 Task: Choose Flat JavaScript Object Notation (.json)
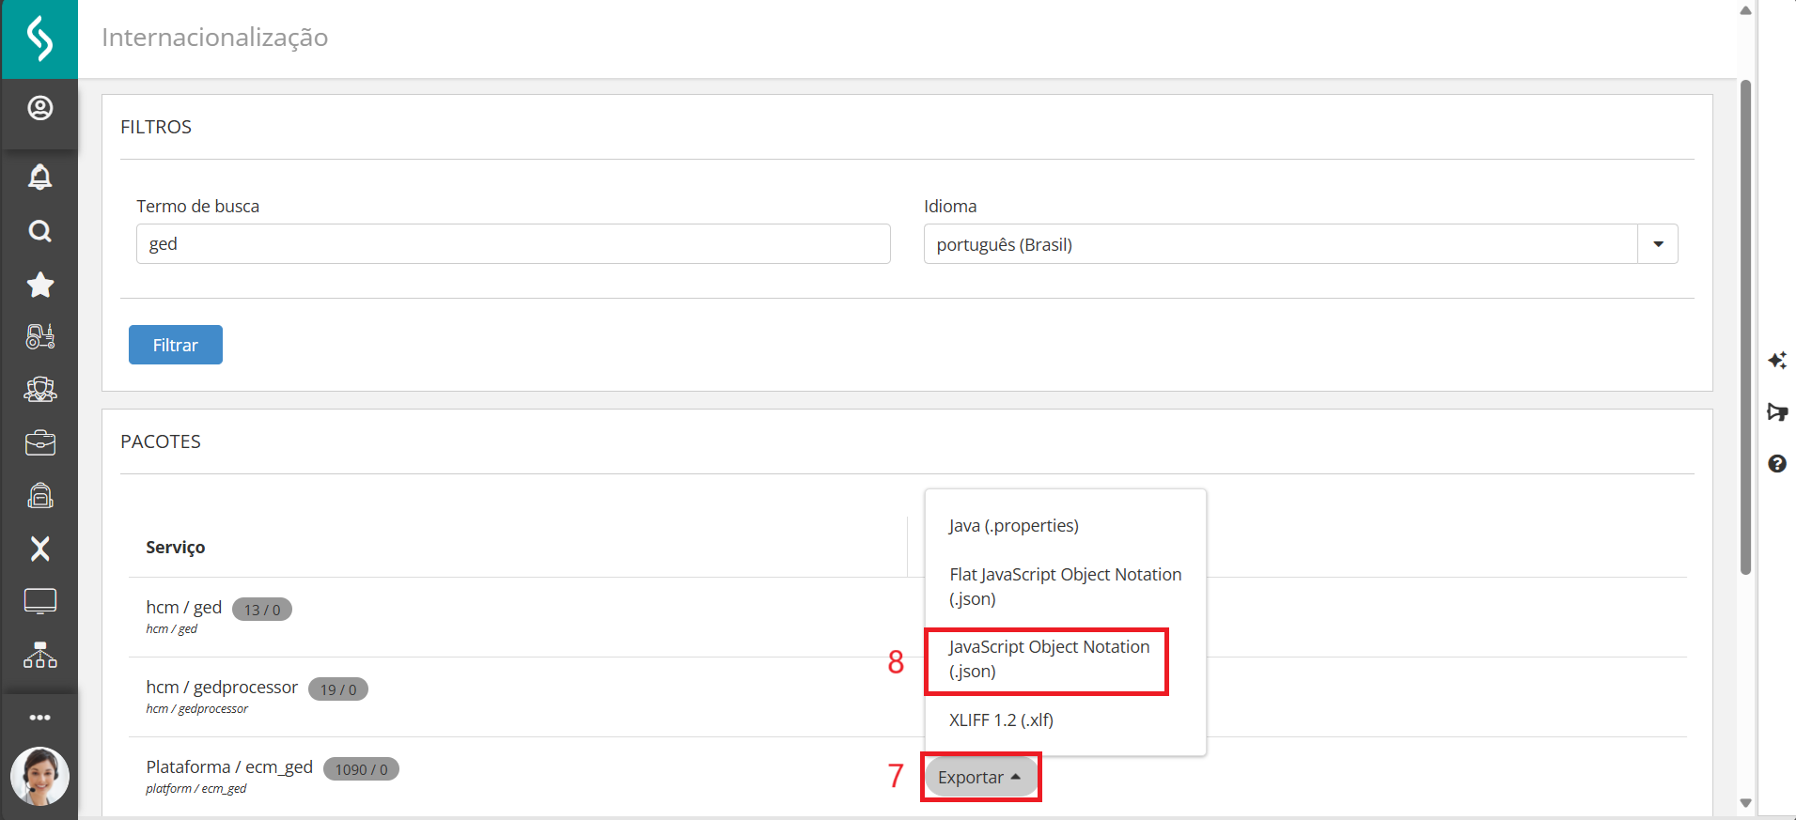[x=1065, y=586]
